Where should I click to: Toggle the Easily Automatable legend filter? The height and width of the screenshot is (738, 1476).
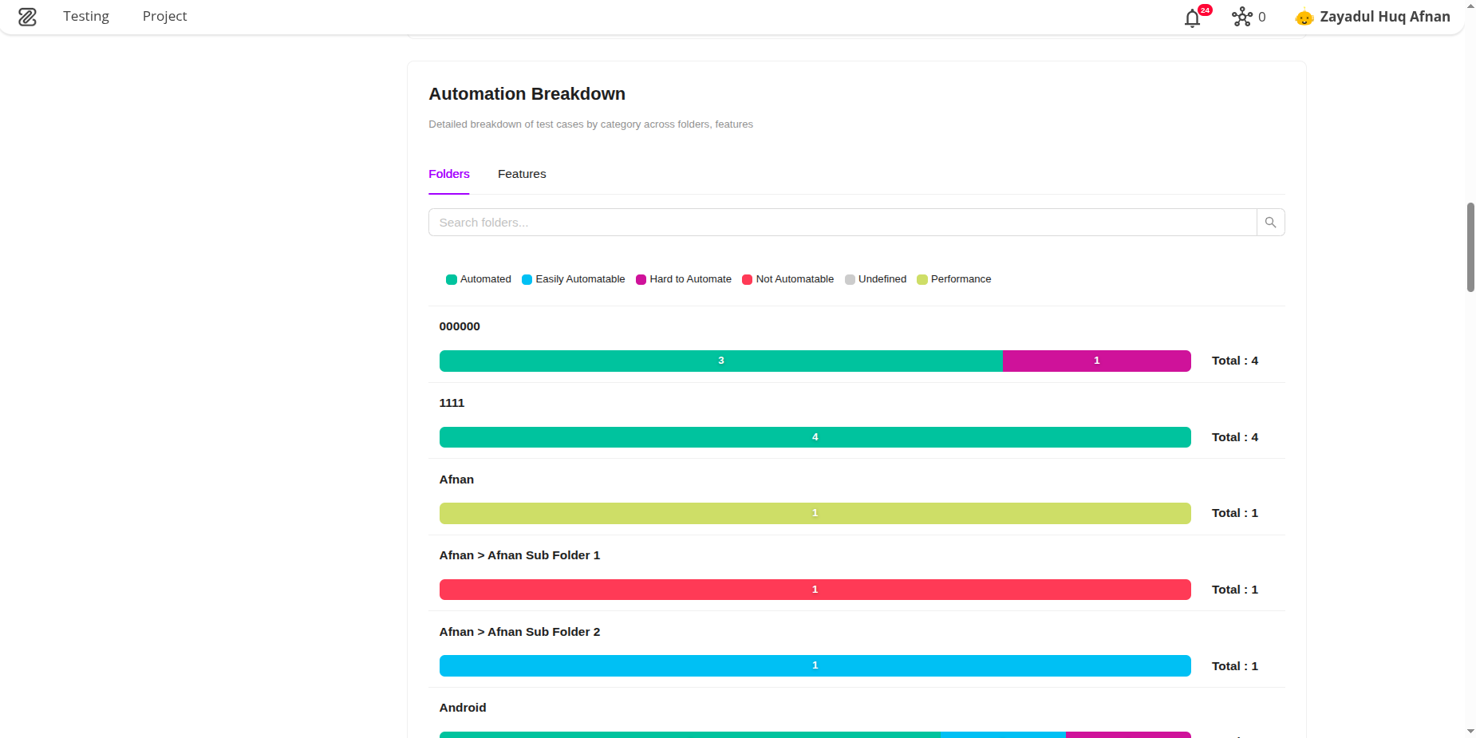pos(526,279)
